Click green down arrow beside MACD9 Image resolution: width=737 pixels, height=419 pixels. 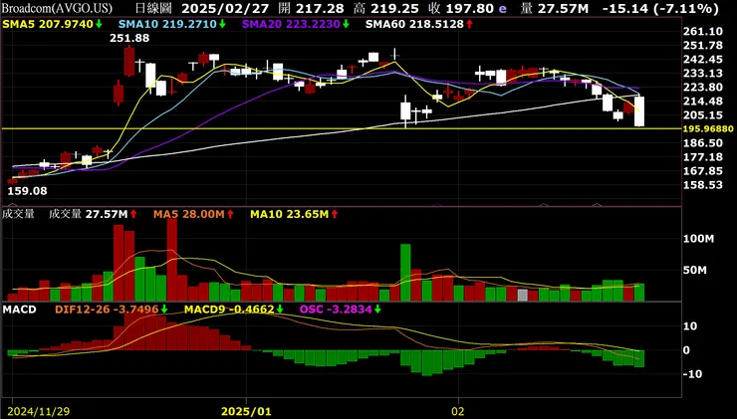280,310
